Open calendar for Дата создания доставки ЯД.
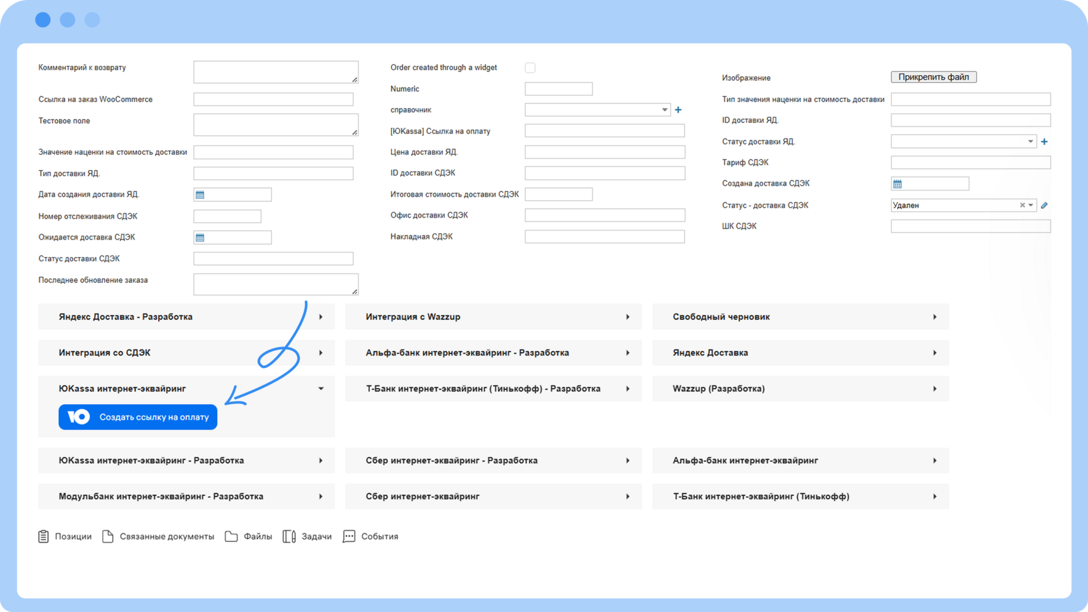The image size is (1088, 612). click(200, 195)
